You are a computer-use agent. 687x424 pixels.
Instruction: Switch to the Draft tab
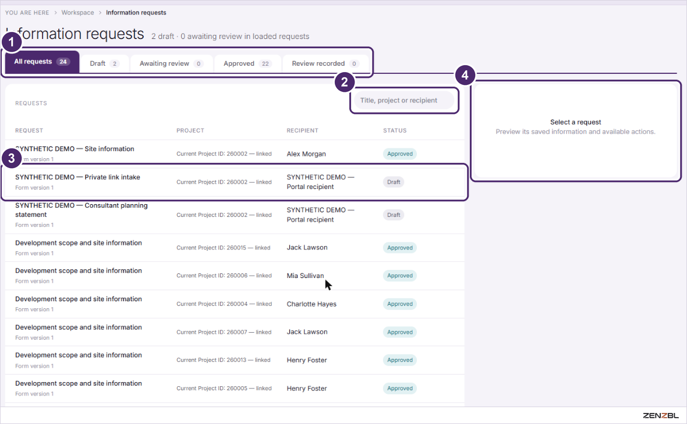point(104,63)
